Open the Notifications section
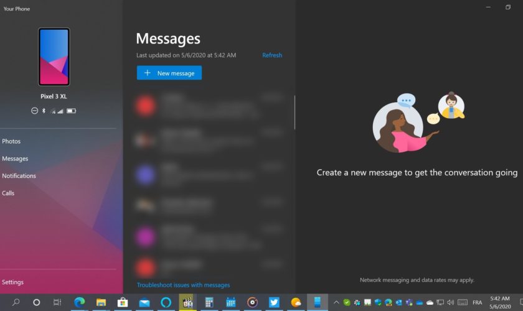 pos(19,176)
